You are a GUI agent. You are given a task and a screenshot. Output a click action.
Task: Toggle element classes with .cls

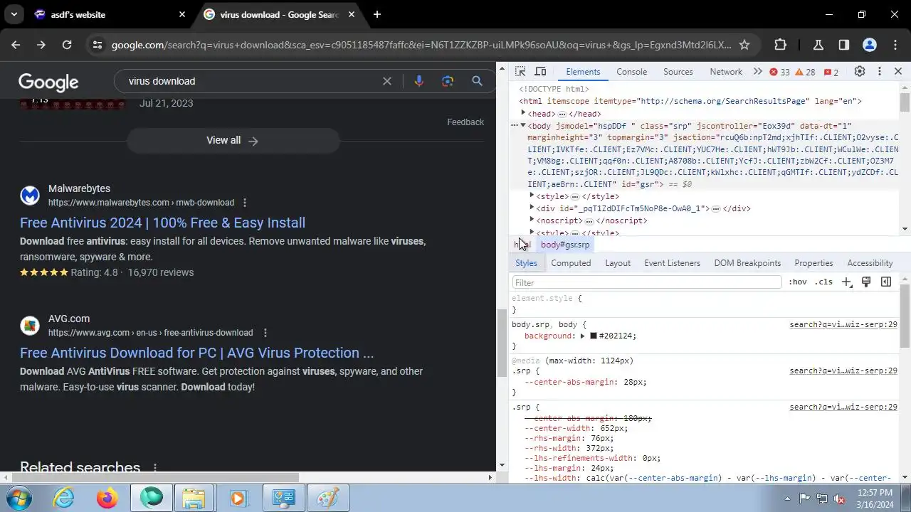coord(823,282)
